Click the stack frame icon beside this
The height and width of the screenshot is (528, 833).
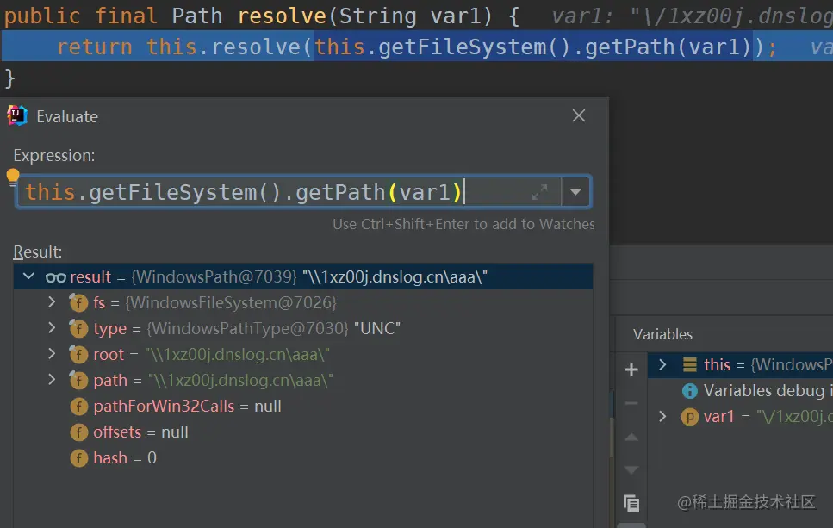coord(689,364)
